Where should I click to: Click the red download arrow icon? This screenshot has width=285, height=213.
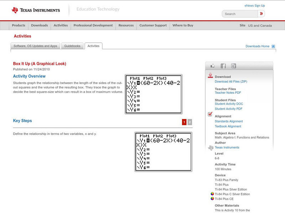pyautogui.click(x=210, y=76)
